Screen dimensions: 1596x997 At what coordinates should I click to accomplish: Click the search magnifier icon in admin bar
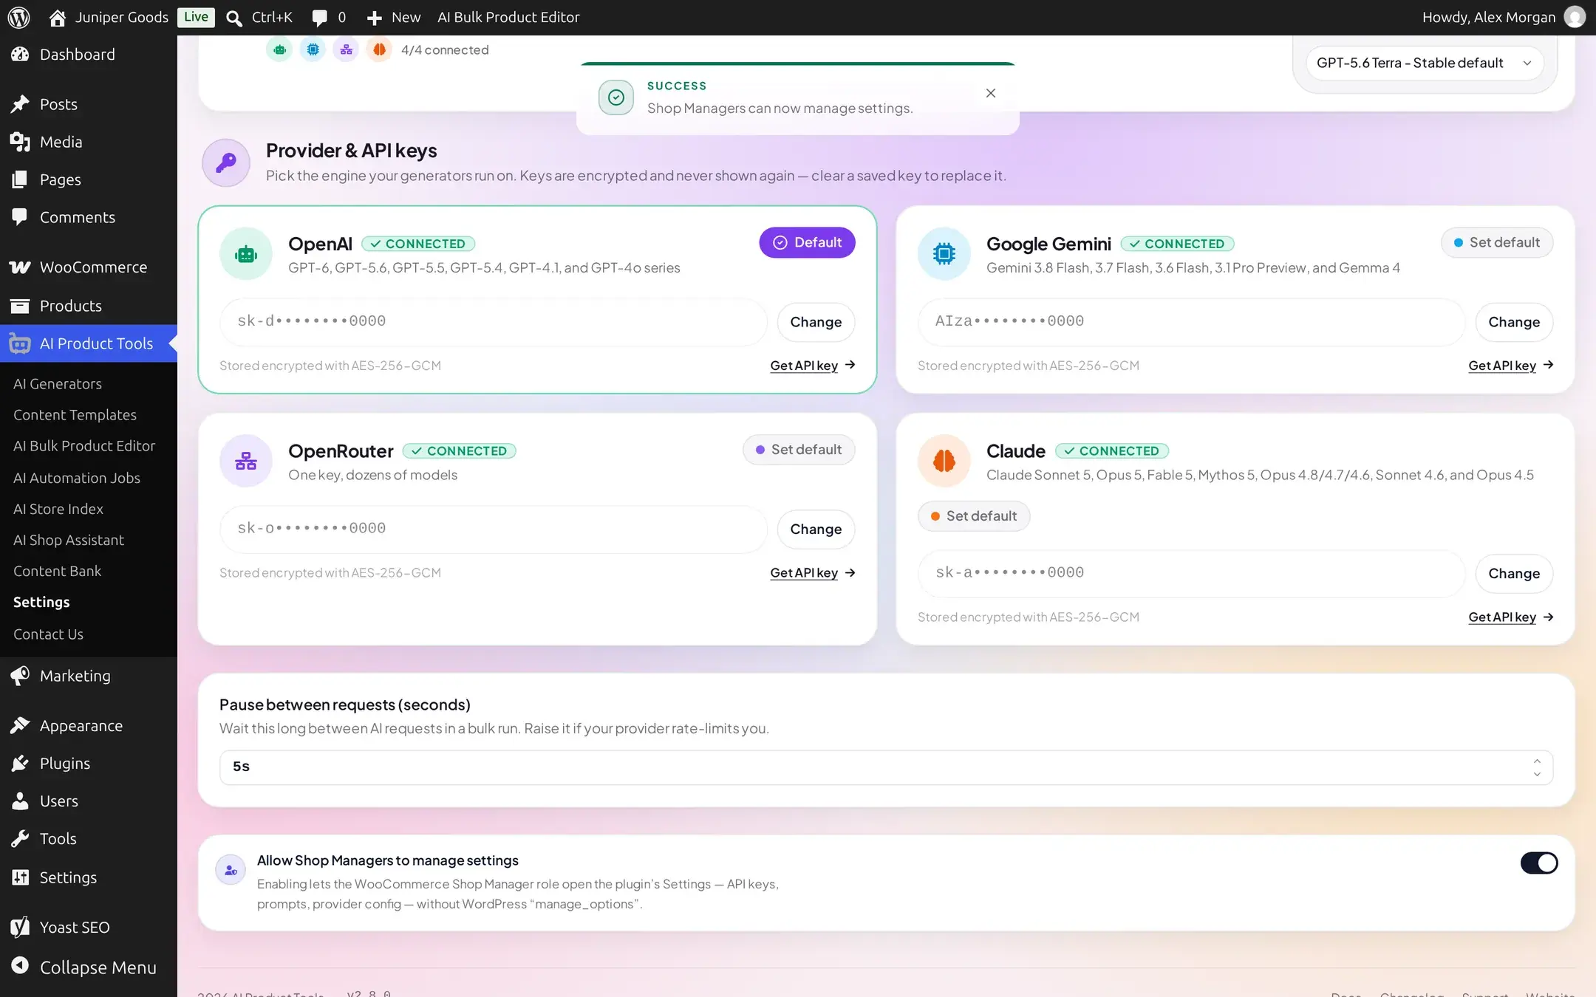click(234, 18)
